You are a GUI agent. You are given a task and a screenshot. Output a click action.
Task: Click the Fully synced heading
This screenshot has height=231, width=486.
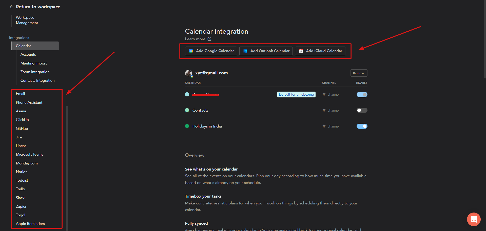tap(196, 223)
